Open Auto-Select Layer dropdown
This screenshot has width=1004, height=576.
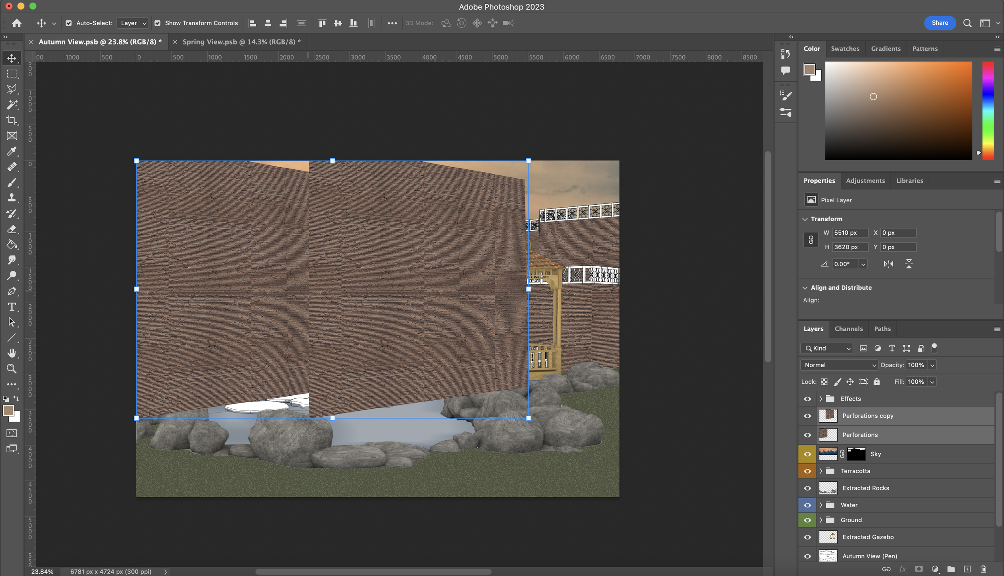(133, 23)
